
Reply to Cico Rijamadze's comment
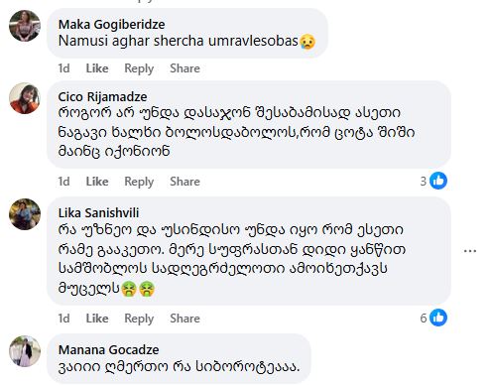click(x=139, y=182)
